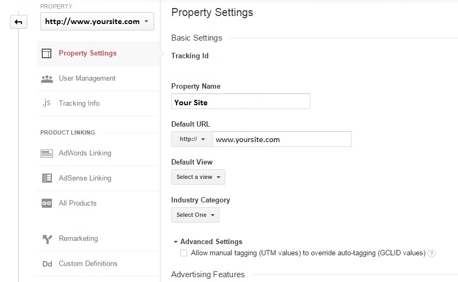
Task: Click the Property Name input field
Action: (241, 102)
